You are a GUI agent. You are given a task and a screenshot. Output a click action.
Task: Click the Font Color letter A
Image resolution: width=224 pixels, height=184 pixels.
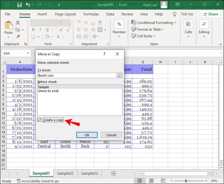pos(58,37)
